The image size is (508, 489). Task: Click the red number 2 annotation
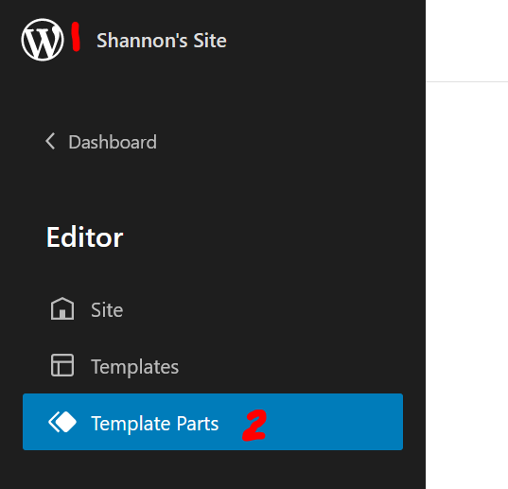pyautogui.click(x=254, y=425)
